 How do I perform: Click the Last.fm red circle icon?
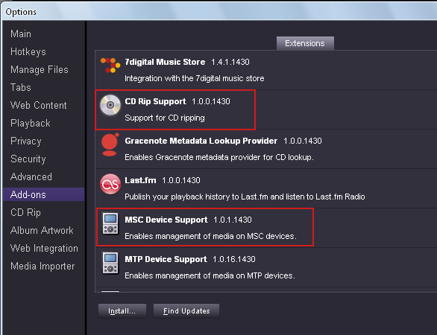pyautogui.click(x=110, y=184)
